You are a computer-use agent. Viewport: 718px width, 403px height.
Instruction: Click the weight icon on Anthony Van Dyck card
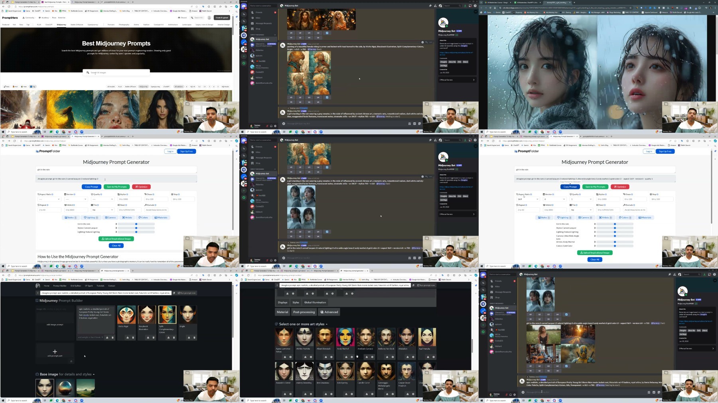[387, 357]
